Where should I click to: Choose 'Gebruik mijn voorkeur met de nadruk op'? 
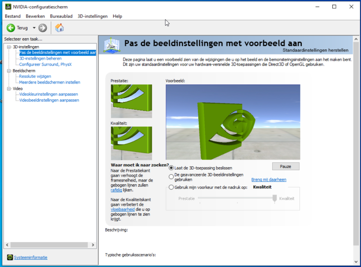tap(171, 187)
